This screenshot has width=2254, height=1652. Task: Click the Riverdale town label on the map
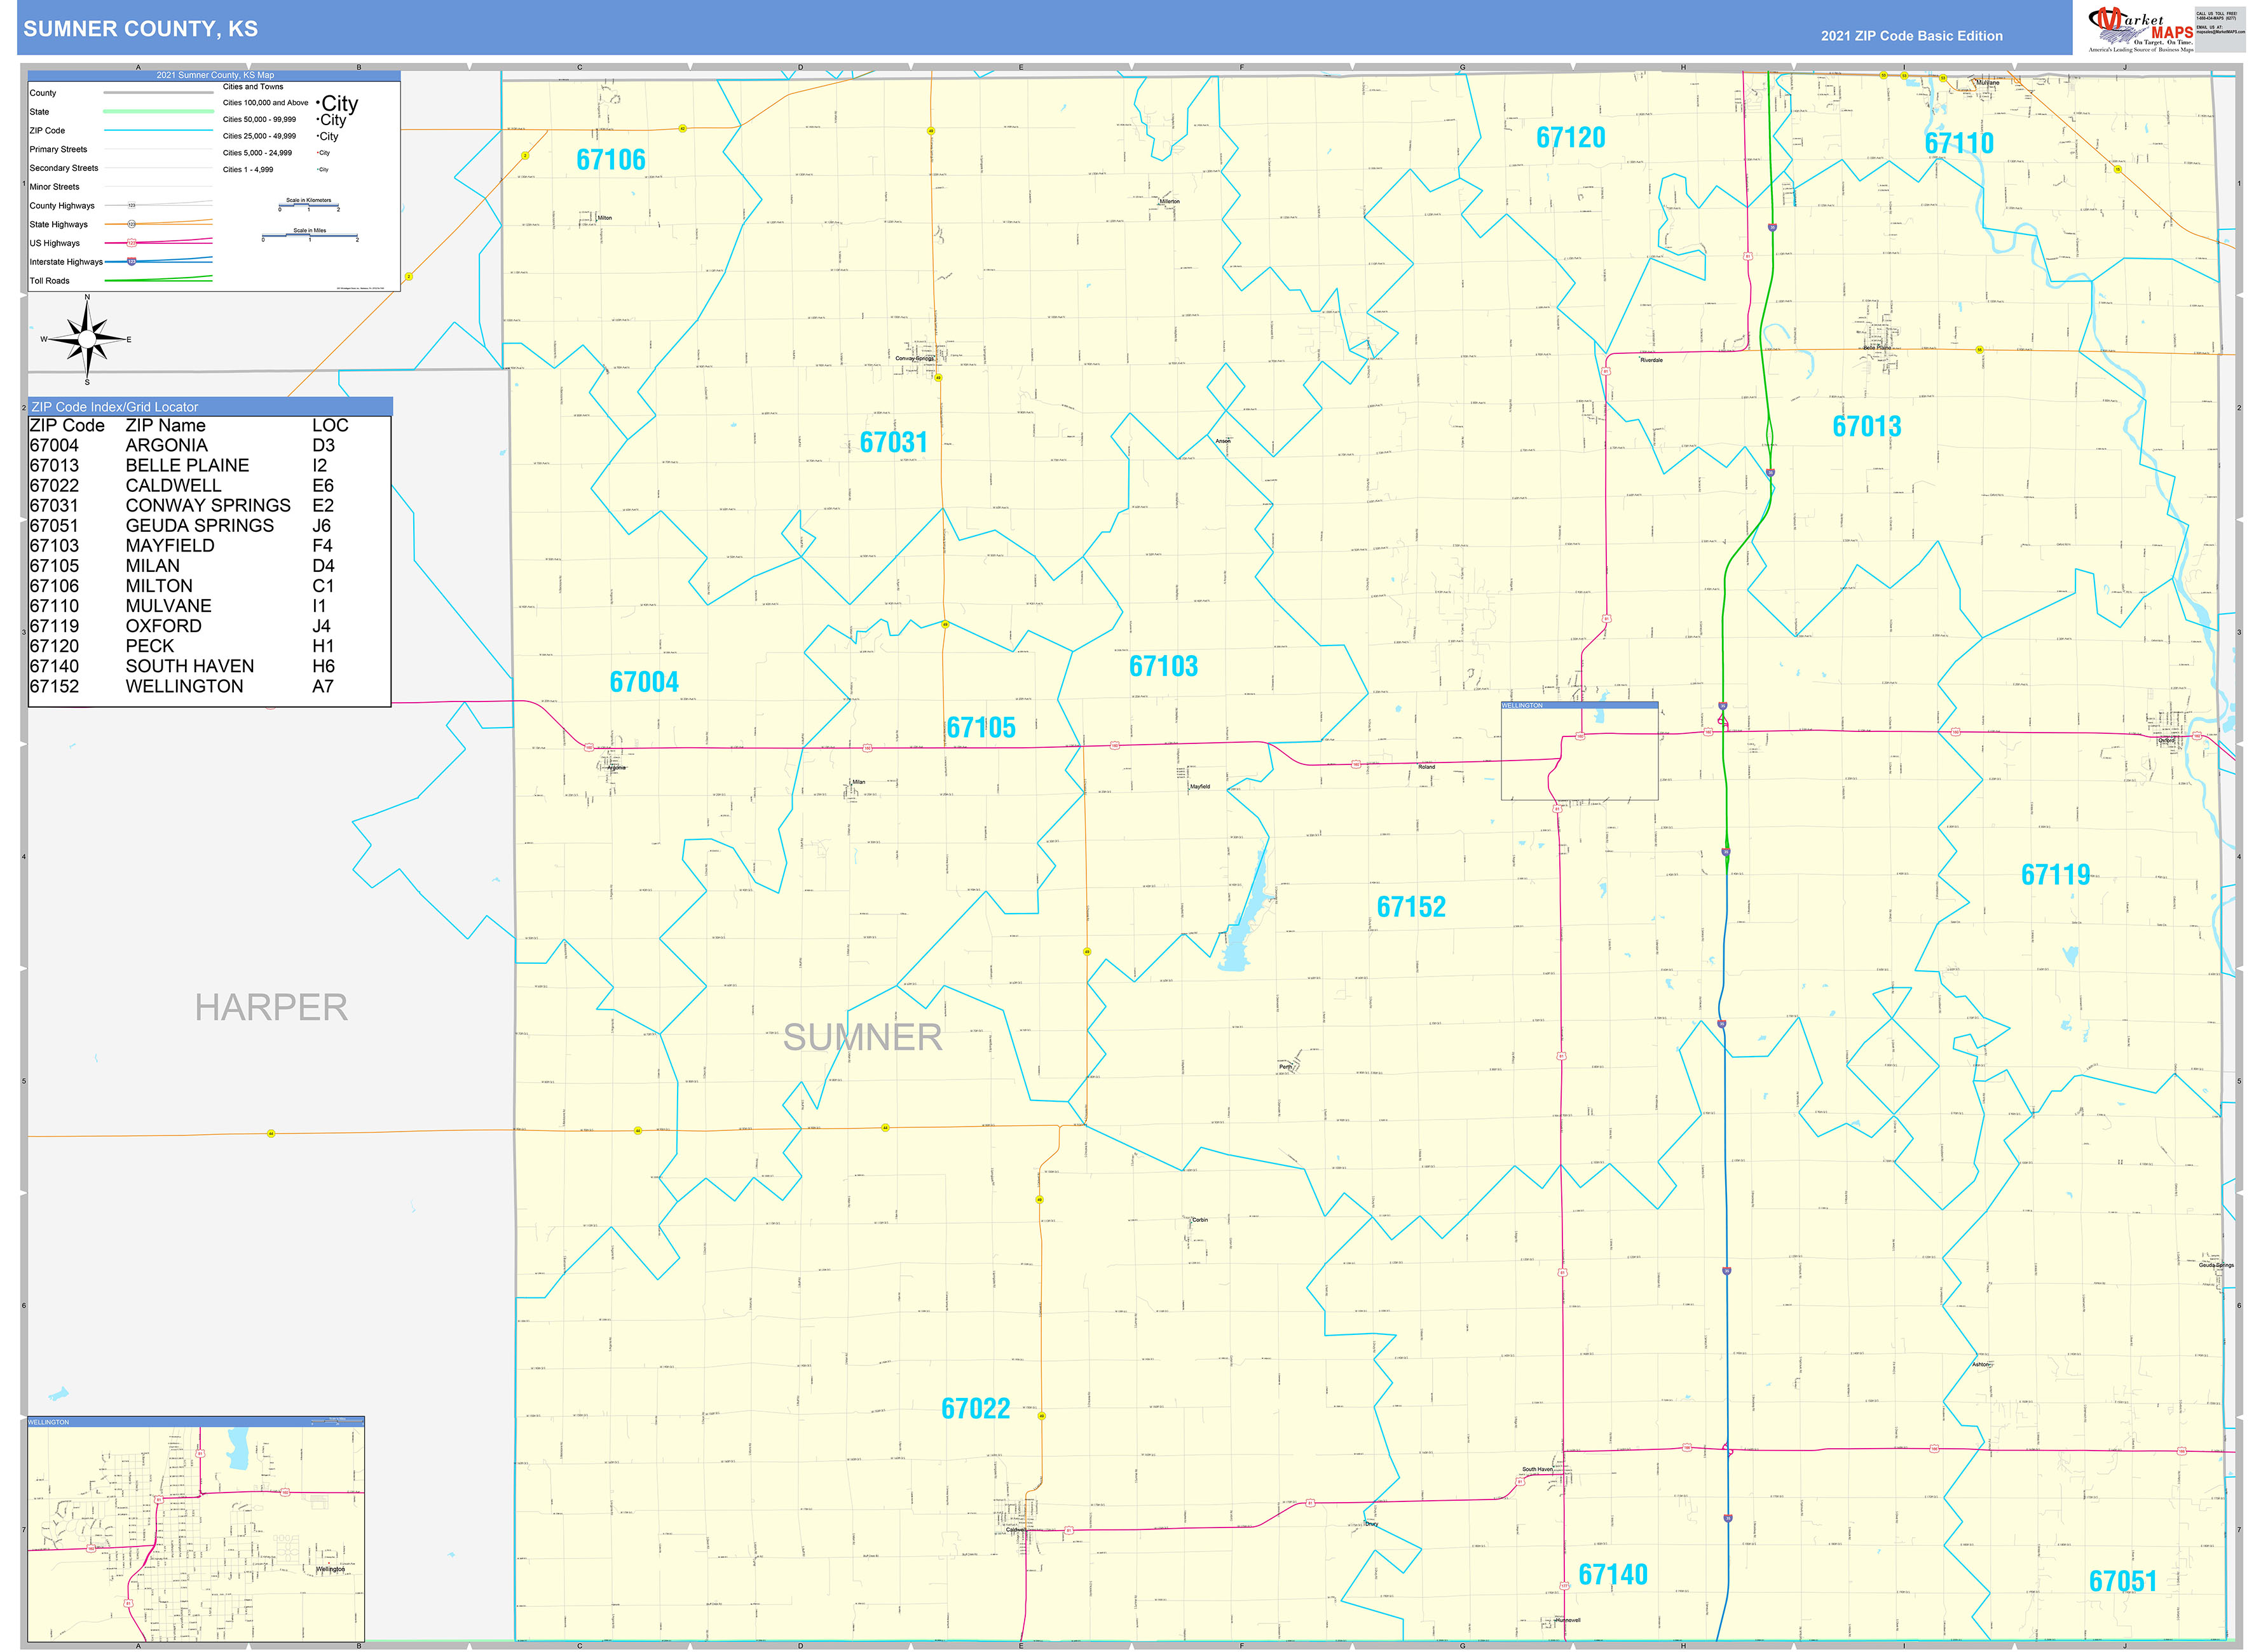tap(1652, 360)
